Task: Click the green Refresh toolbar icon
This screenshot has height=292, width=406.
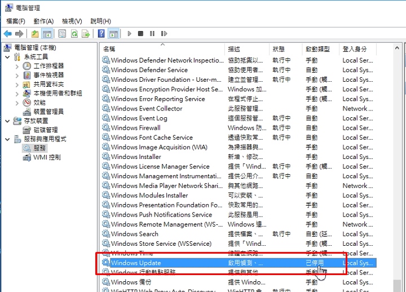Action: point(74,34)
